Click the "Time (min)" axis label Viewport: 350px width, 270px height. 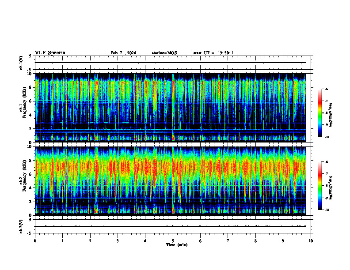pos(177,245)
